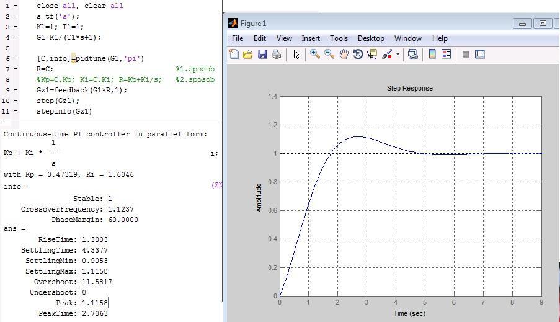Click the step response curve peak

357,136
